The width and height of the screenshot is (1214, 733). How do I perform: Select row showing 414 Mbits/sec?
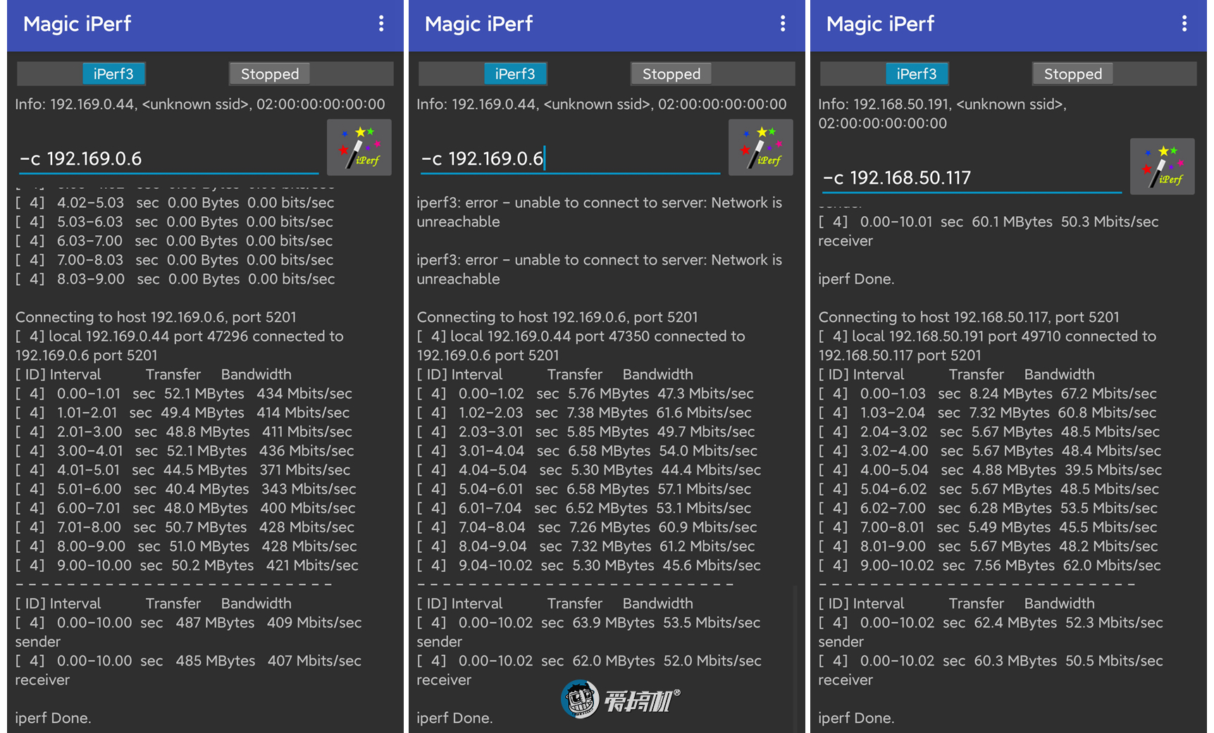182,413
